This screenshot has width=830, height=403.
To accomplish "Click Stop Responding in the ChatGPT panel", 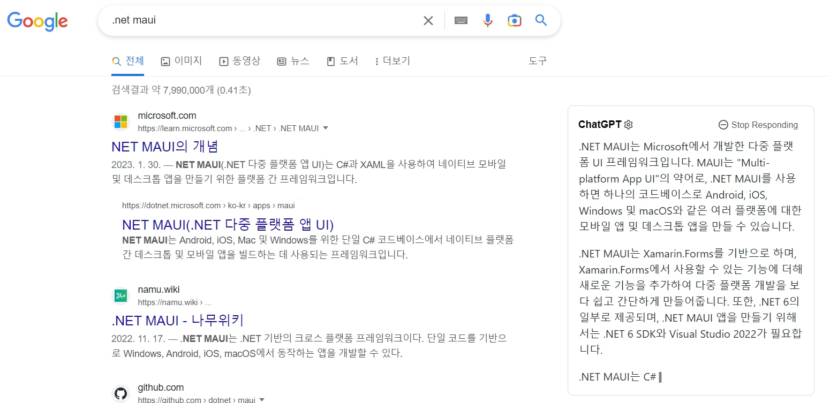I will pos(758,125).
